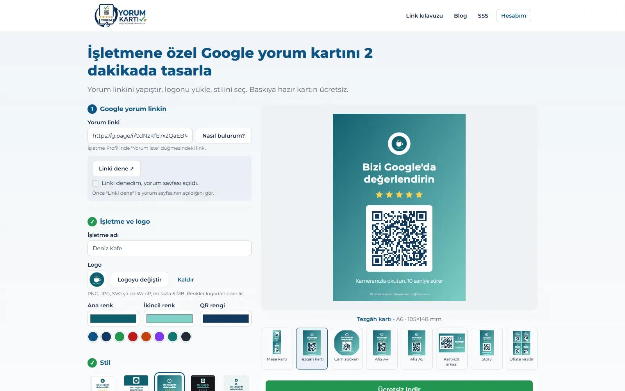The height and width of the screenshot is (391, 625).
Task: Click the green check beside Stil
Action: click(x=92, y=362)
